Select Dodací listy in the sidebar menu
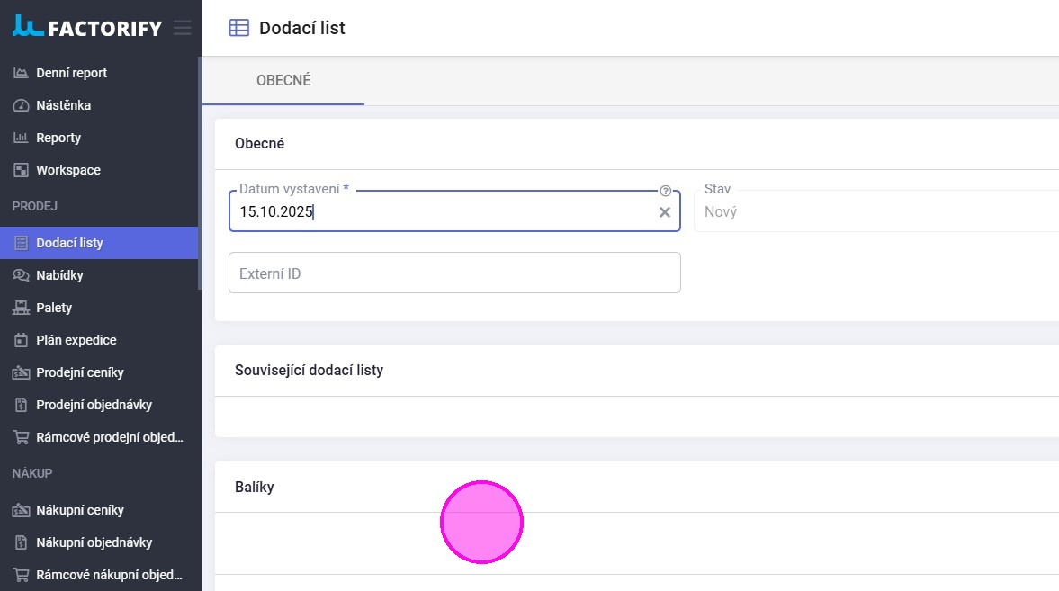 (x=69, y=243)
